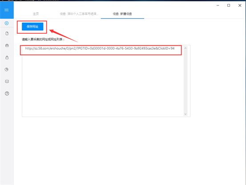Close the application window
Viewport: 246px width, 185px height.
[240, 5]
